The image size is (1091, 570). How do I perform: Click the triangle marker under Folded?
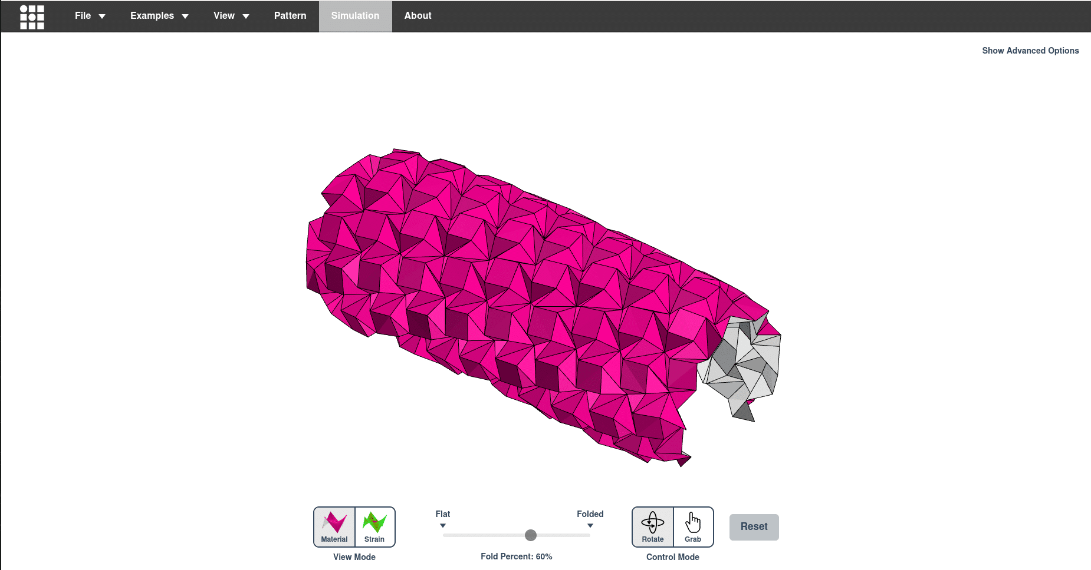tap(590, 526)
